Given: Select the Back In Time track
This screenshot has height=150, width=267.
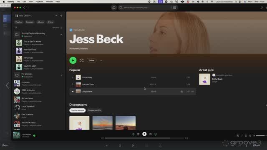Looking at the screenshot, I should click(x=132, y=84).
